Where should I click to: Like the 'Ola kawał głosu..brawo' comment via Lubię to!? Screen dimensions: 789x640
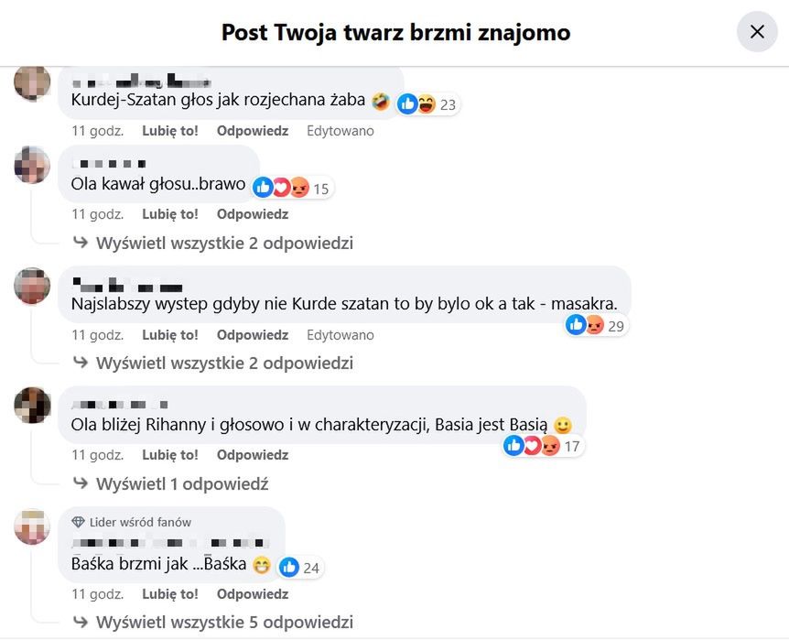[x=170, y=214]
